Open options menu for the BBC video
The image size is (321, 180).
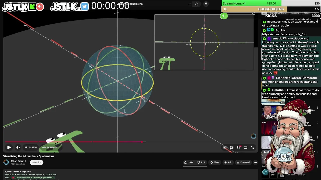pyautogui.click(x=317, y=123)
